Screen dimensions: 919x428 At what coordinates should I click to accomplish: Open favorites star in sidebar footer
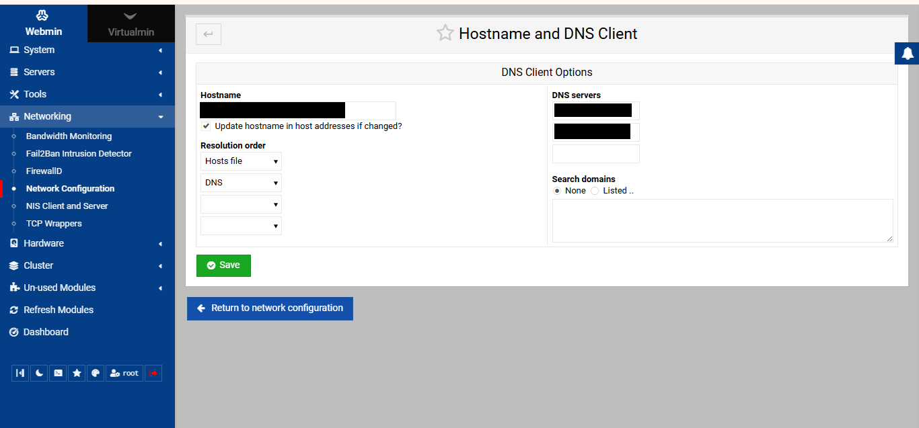coord(77,373)
